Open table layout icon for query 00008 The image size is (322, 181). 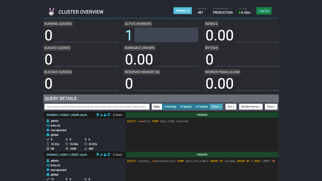tap(109, 115)
